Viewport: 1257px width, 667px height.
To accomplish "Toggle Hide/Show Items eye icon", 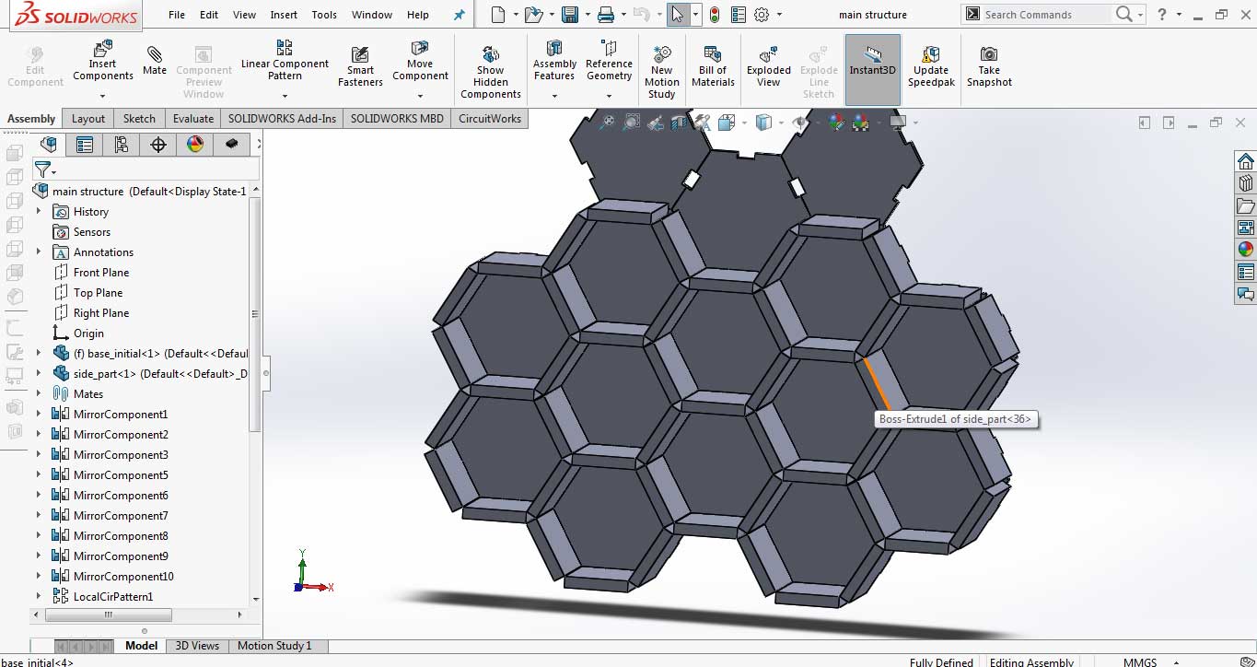I will point(799,122).
